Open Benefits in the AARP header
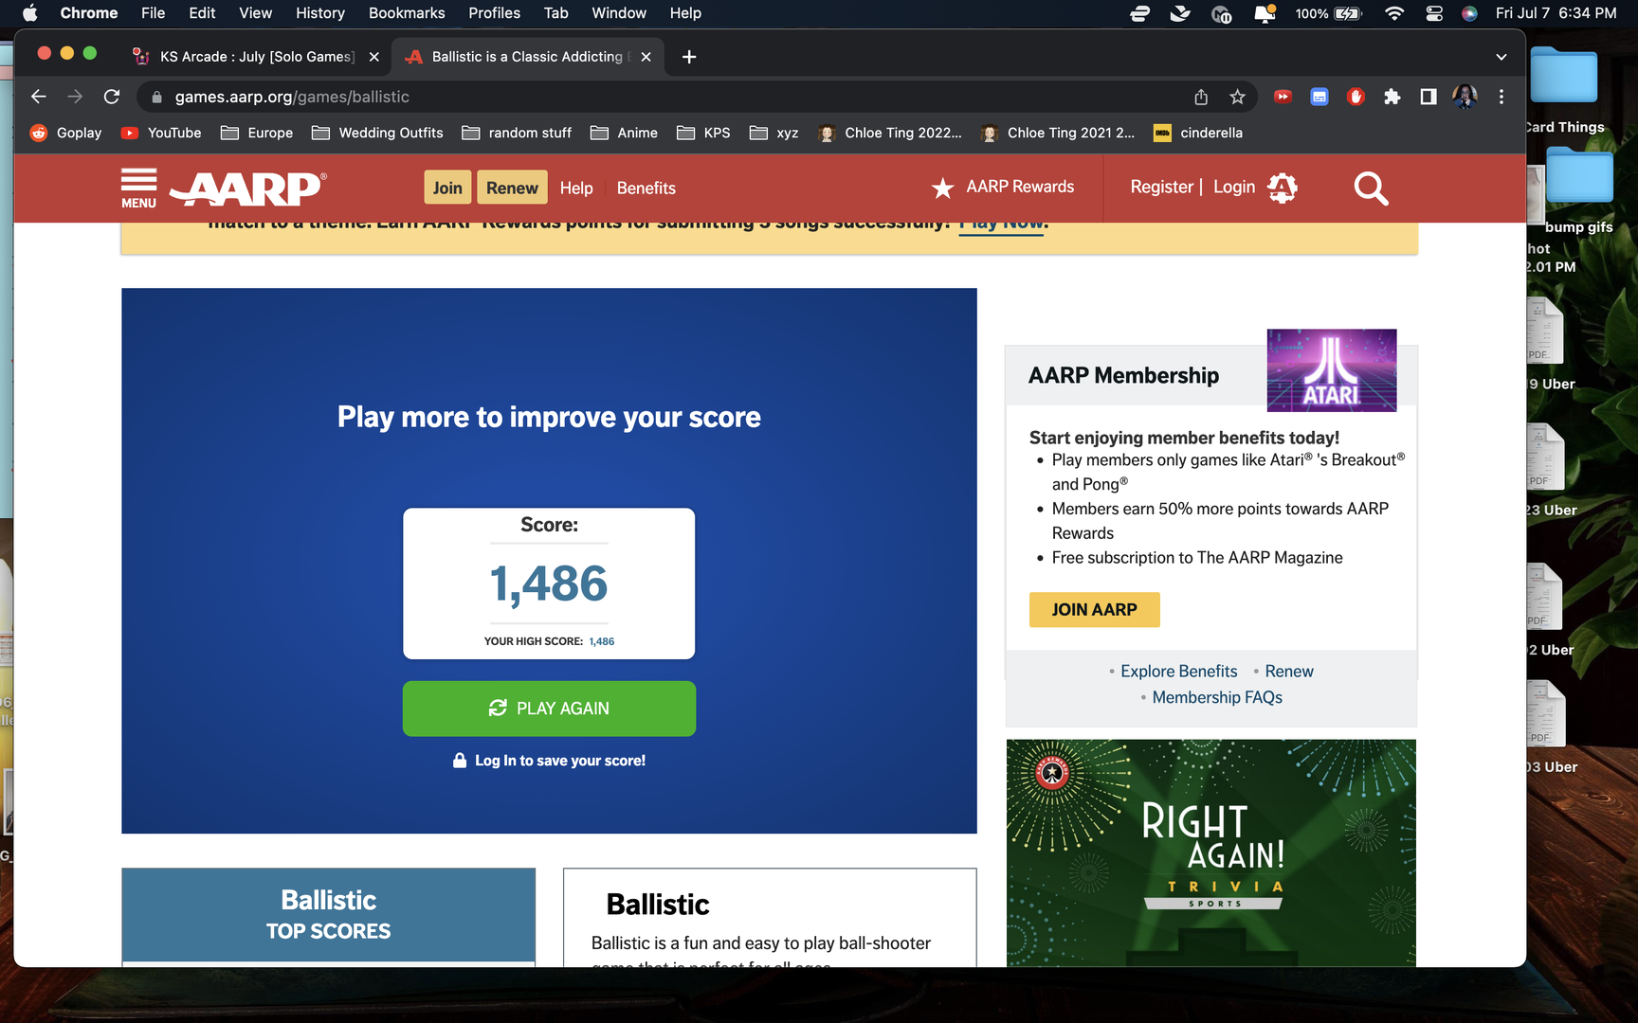The height and width of the screenshot is (1023, 1638). (x=646, y=188)
